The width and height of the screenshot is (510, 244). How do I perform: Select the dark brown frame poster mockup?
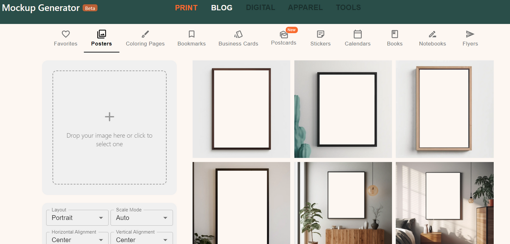[x=241, y=109]
